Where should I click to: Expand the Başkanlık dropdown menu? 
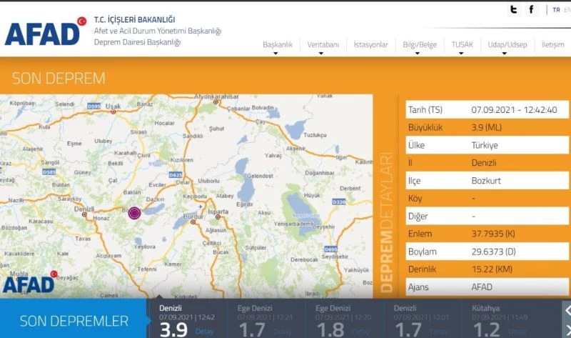coord(278,45)
